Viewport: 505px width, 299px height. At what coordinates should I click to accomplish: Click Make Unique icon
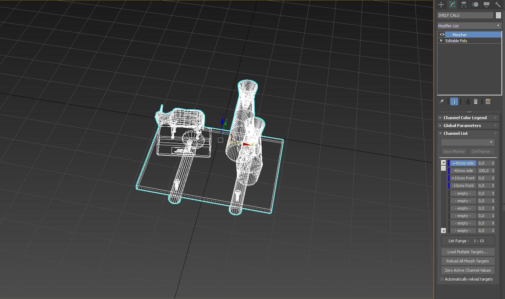point(467,101)
